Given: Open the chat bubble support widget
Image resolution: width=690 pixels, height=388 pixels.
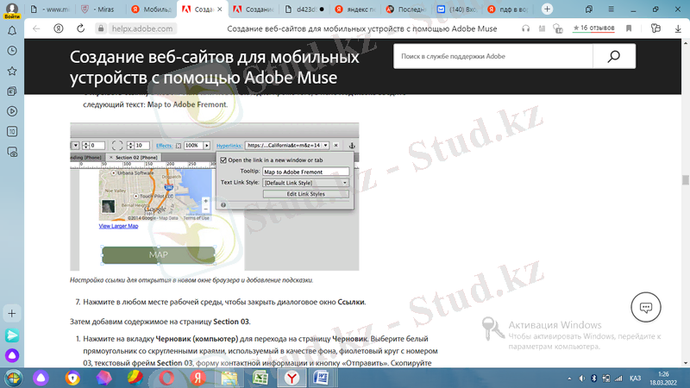Looking at the screenshot, I should click(645, 307).
